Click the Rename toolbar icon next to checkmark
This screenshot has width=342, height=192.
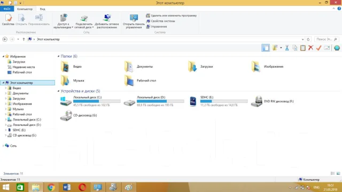(327, 48)
